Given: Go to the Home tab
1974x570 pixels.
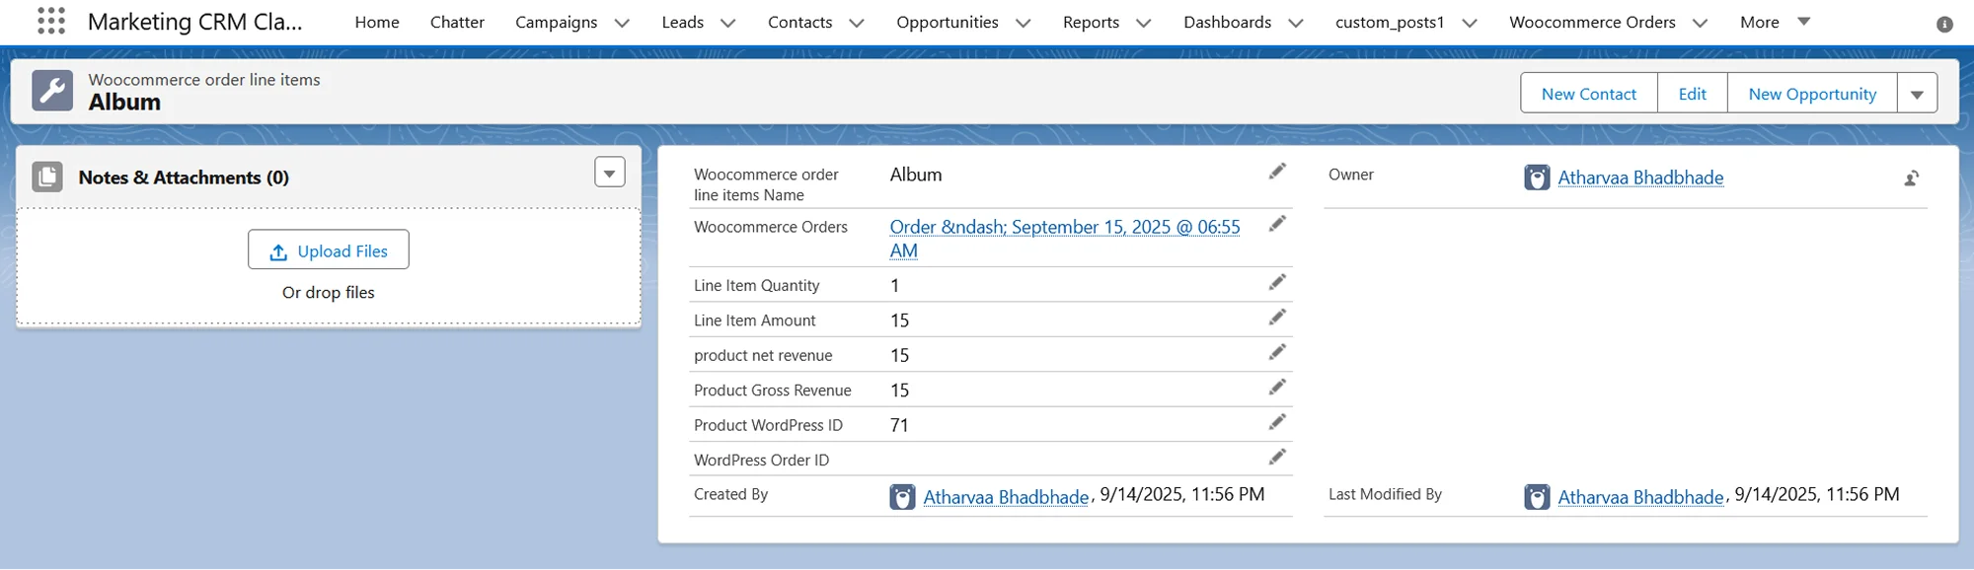Looking at the screenshot, I should tap(377, 22).
